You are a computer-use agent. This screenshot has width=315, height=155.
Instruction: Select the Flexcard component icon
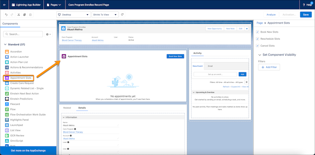coord(7,104)
